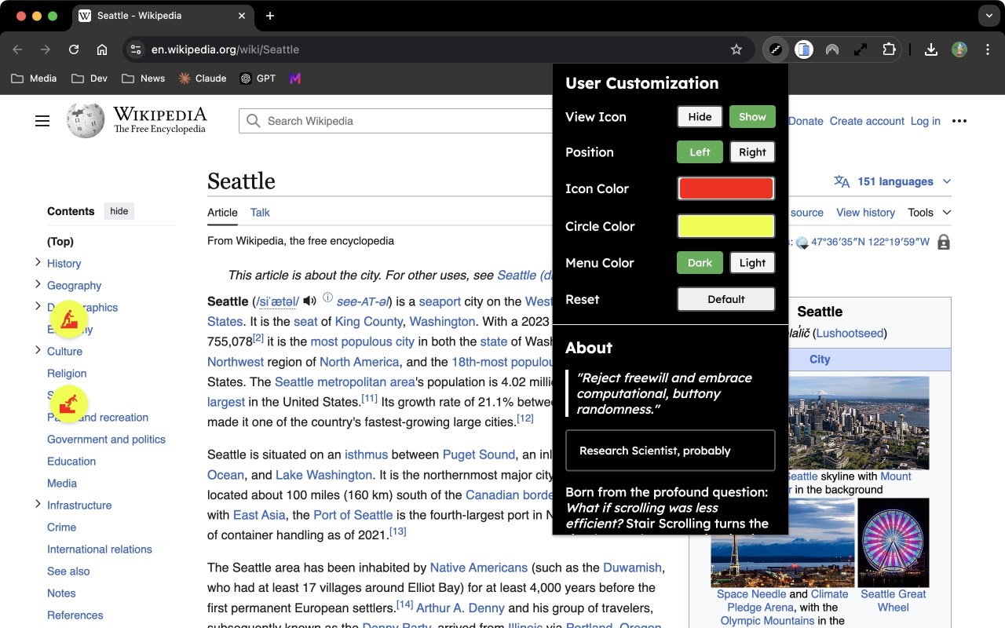Open the tab search dropdown arrow

989,16
